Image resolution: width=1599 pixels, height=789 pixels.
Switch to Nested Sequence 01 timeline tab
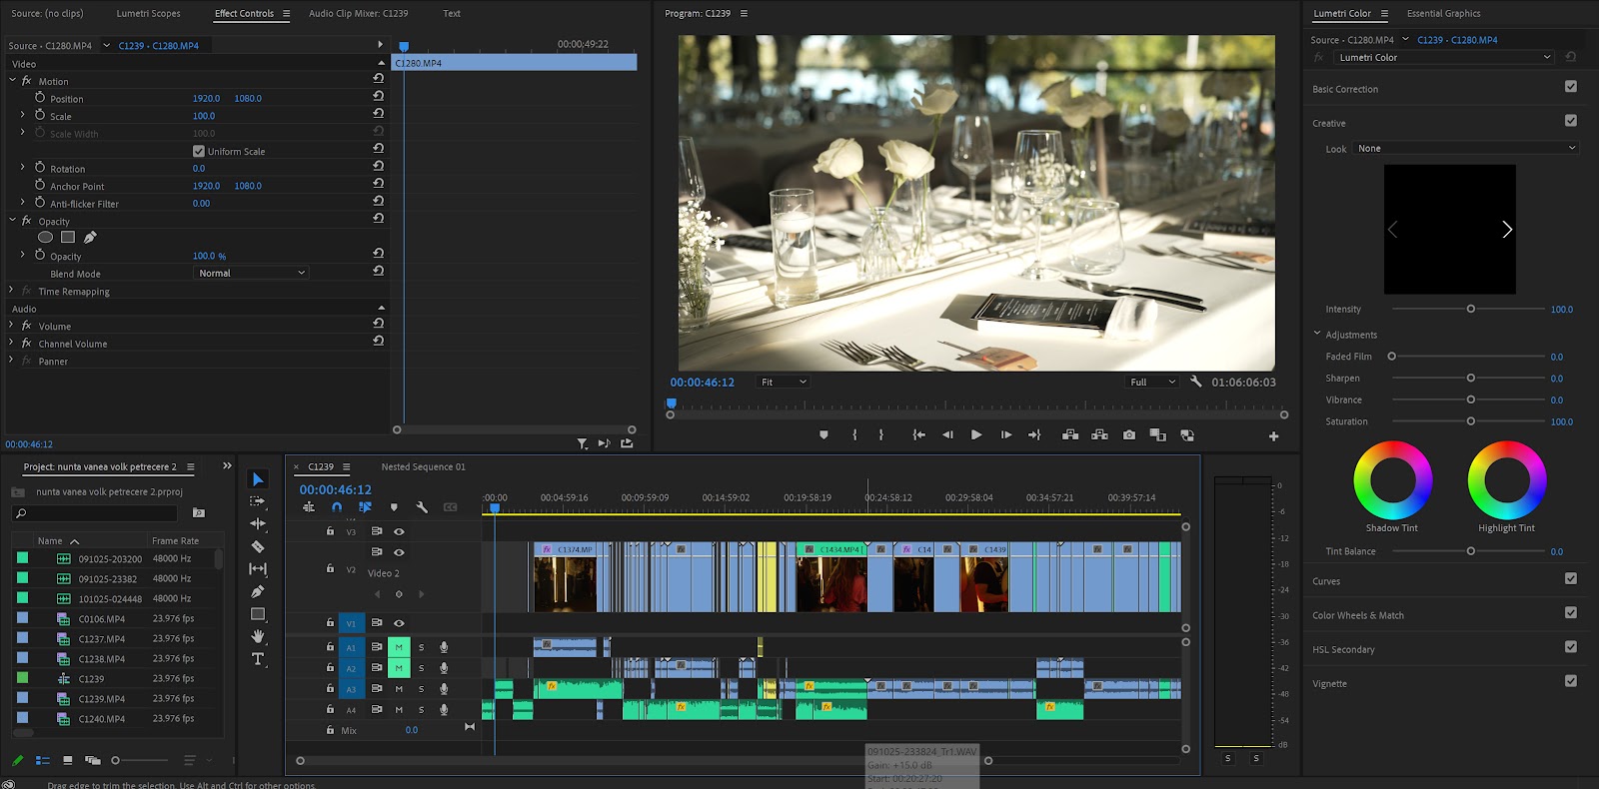coord(423,466)
